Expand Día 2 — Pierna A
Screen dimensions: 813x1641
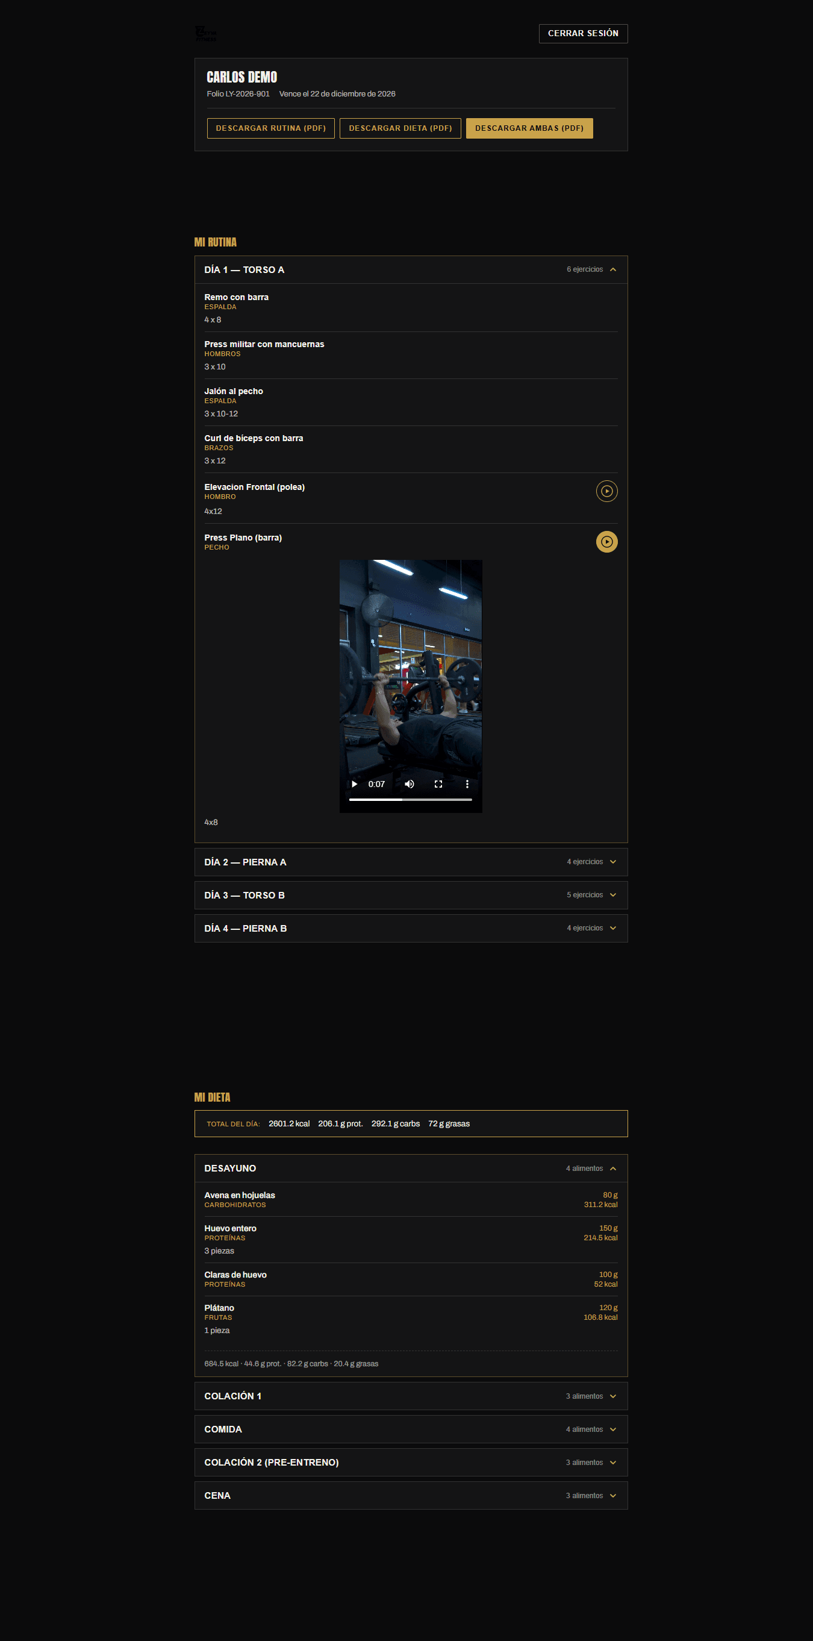tap(411, 862)
